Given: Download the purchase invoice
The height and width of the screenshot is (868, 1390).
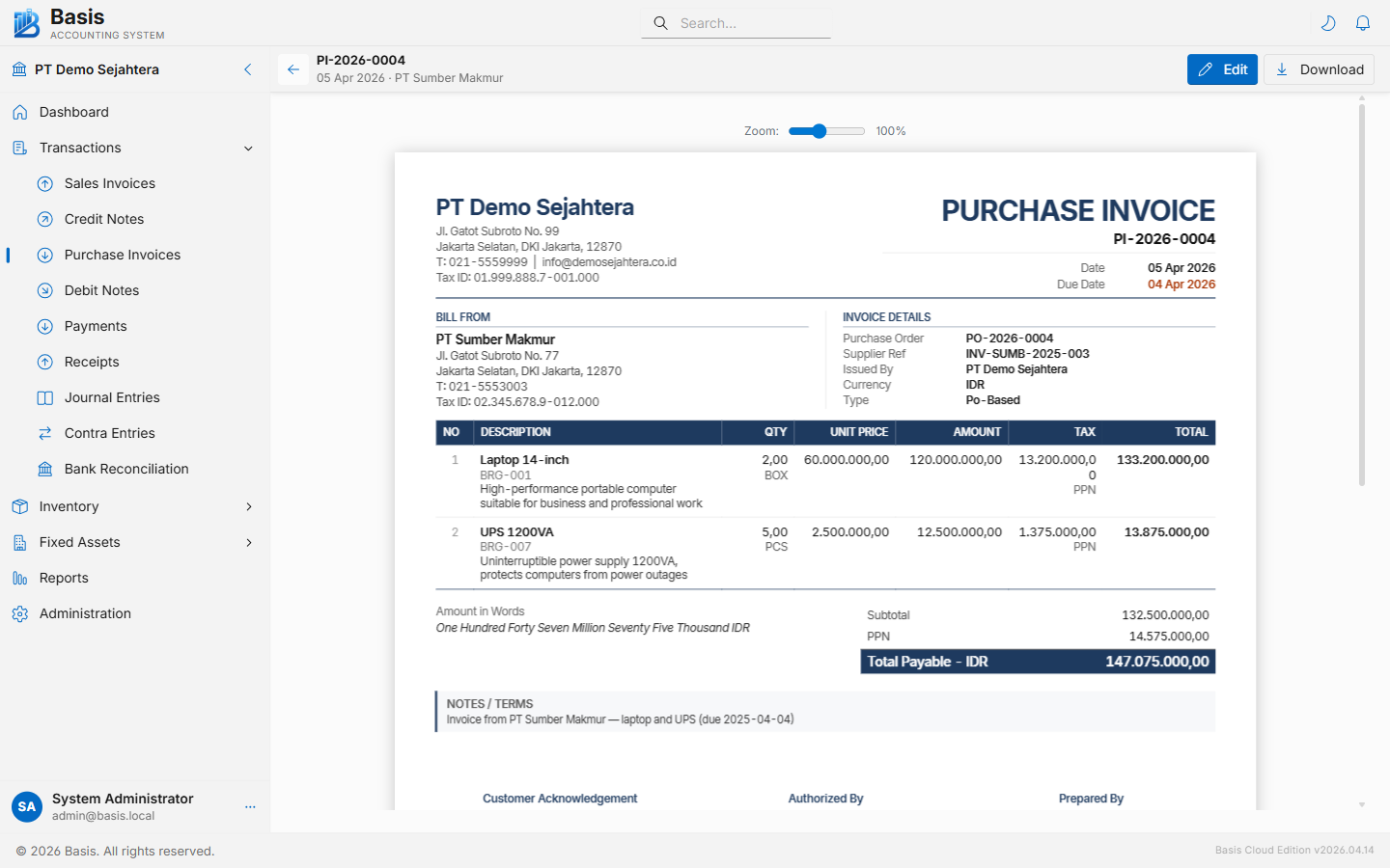Looking at the screenshot, I should 1319,69.
